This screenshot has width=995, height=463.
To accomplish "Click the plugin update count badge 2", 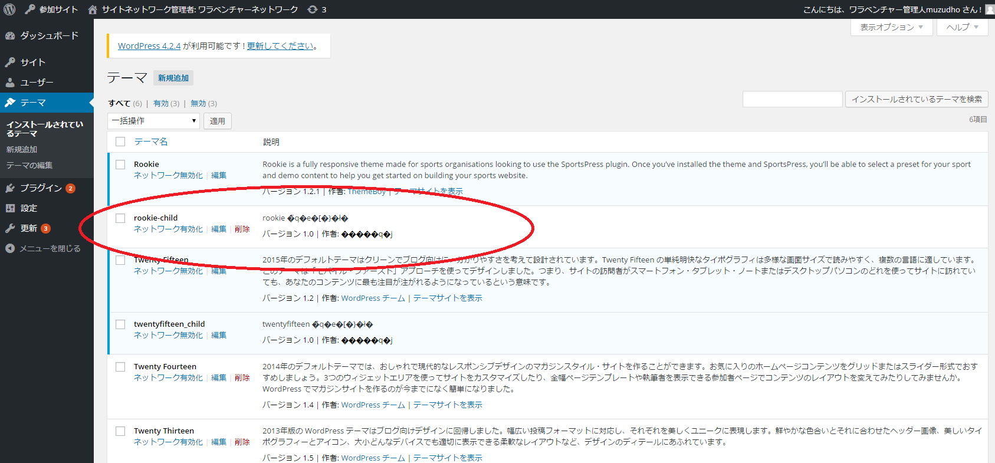I will click(x=70, y=188).
